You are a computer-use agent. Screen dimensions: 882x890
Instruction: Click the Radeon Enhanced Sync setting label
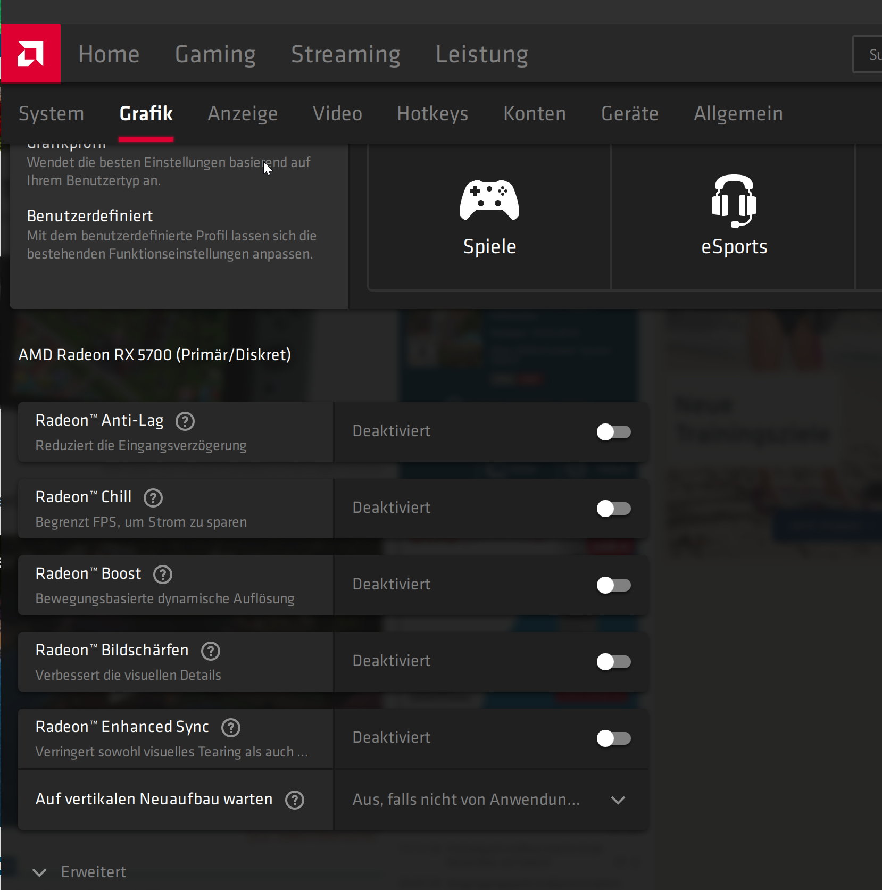(122, 727)
